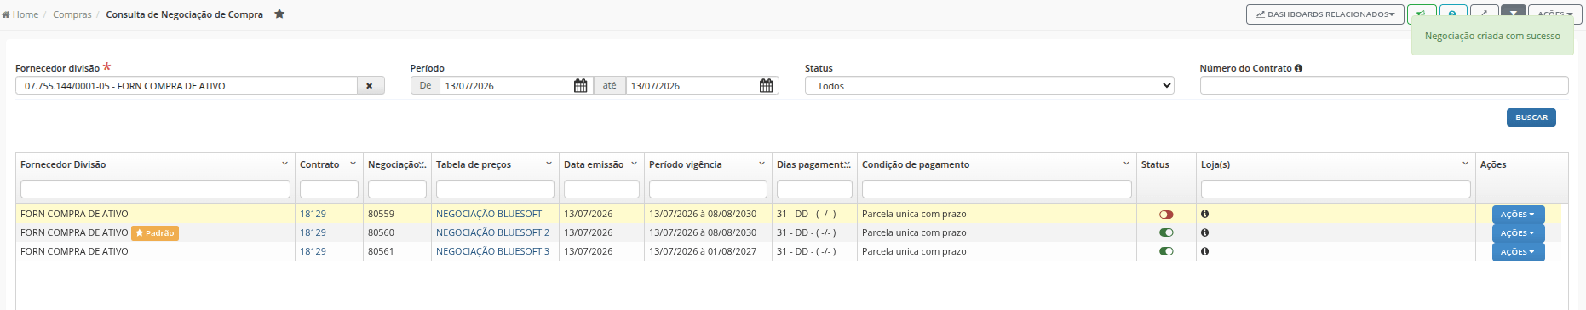Screen dimensions: 1586x310
Task: Open the Status dropdown showing Todos
Action: tap(989, 86)
